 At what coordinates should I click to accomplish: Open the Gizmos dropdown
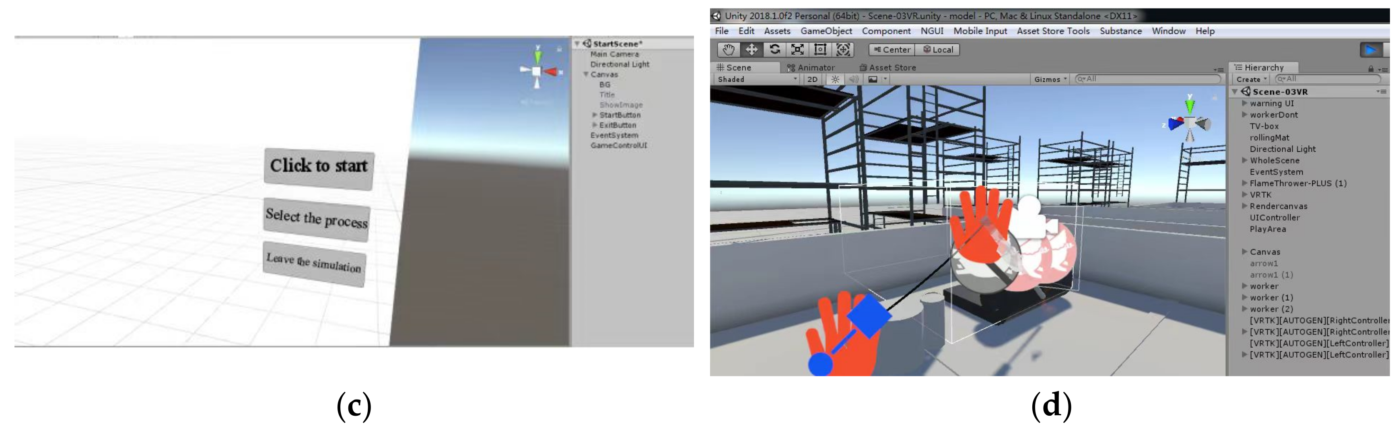[1050, 79]
